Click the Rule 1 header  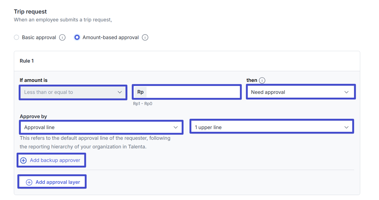click(x=27, y=61)
